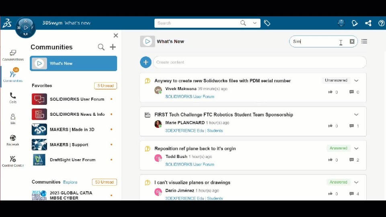This screenshot has width=386, height=217.
Task: Expand the visualize planes post chevron
Action: (x=356, y=182)
